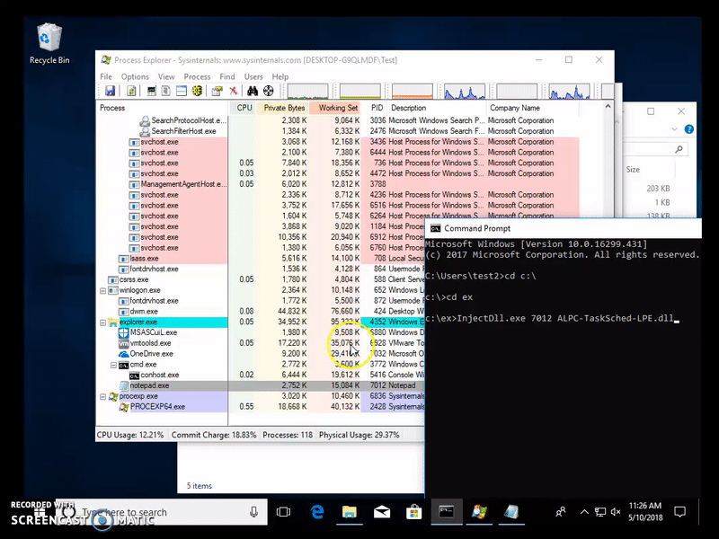Sort by the Working Set column header
The height and width of the screenshot is (539, 719).
(x=336, y=108)
